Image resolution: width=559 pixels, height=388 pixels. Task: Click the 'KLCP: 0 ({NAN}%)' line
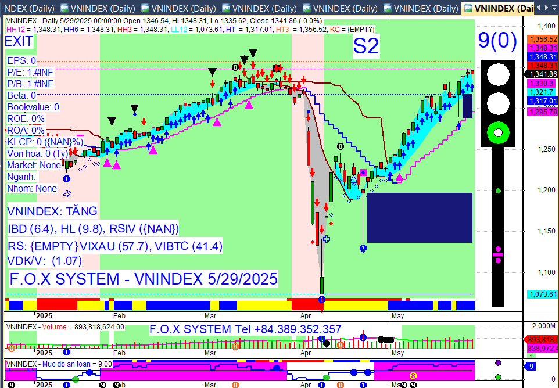click(x=45, y=142)
